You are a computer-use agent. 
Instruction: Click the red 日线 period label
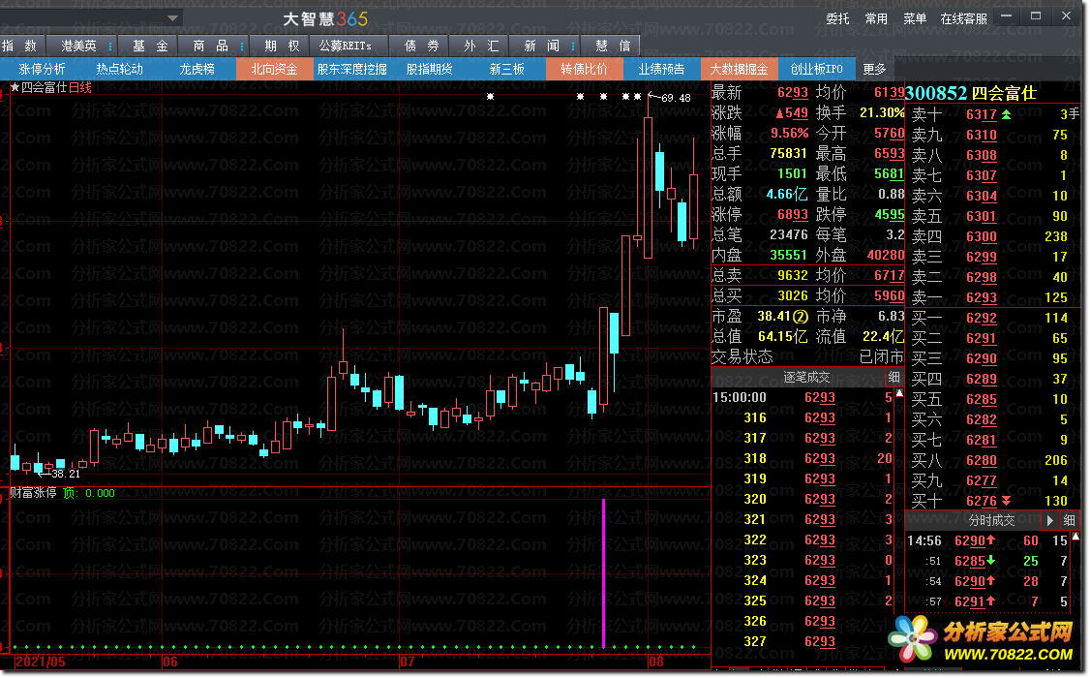click(x=80, y=88)
